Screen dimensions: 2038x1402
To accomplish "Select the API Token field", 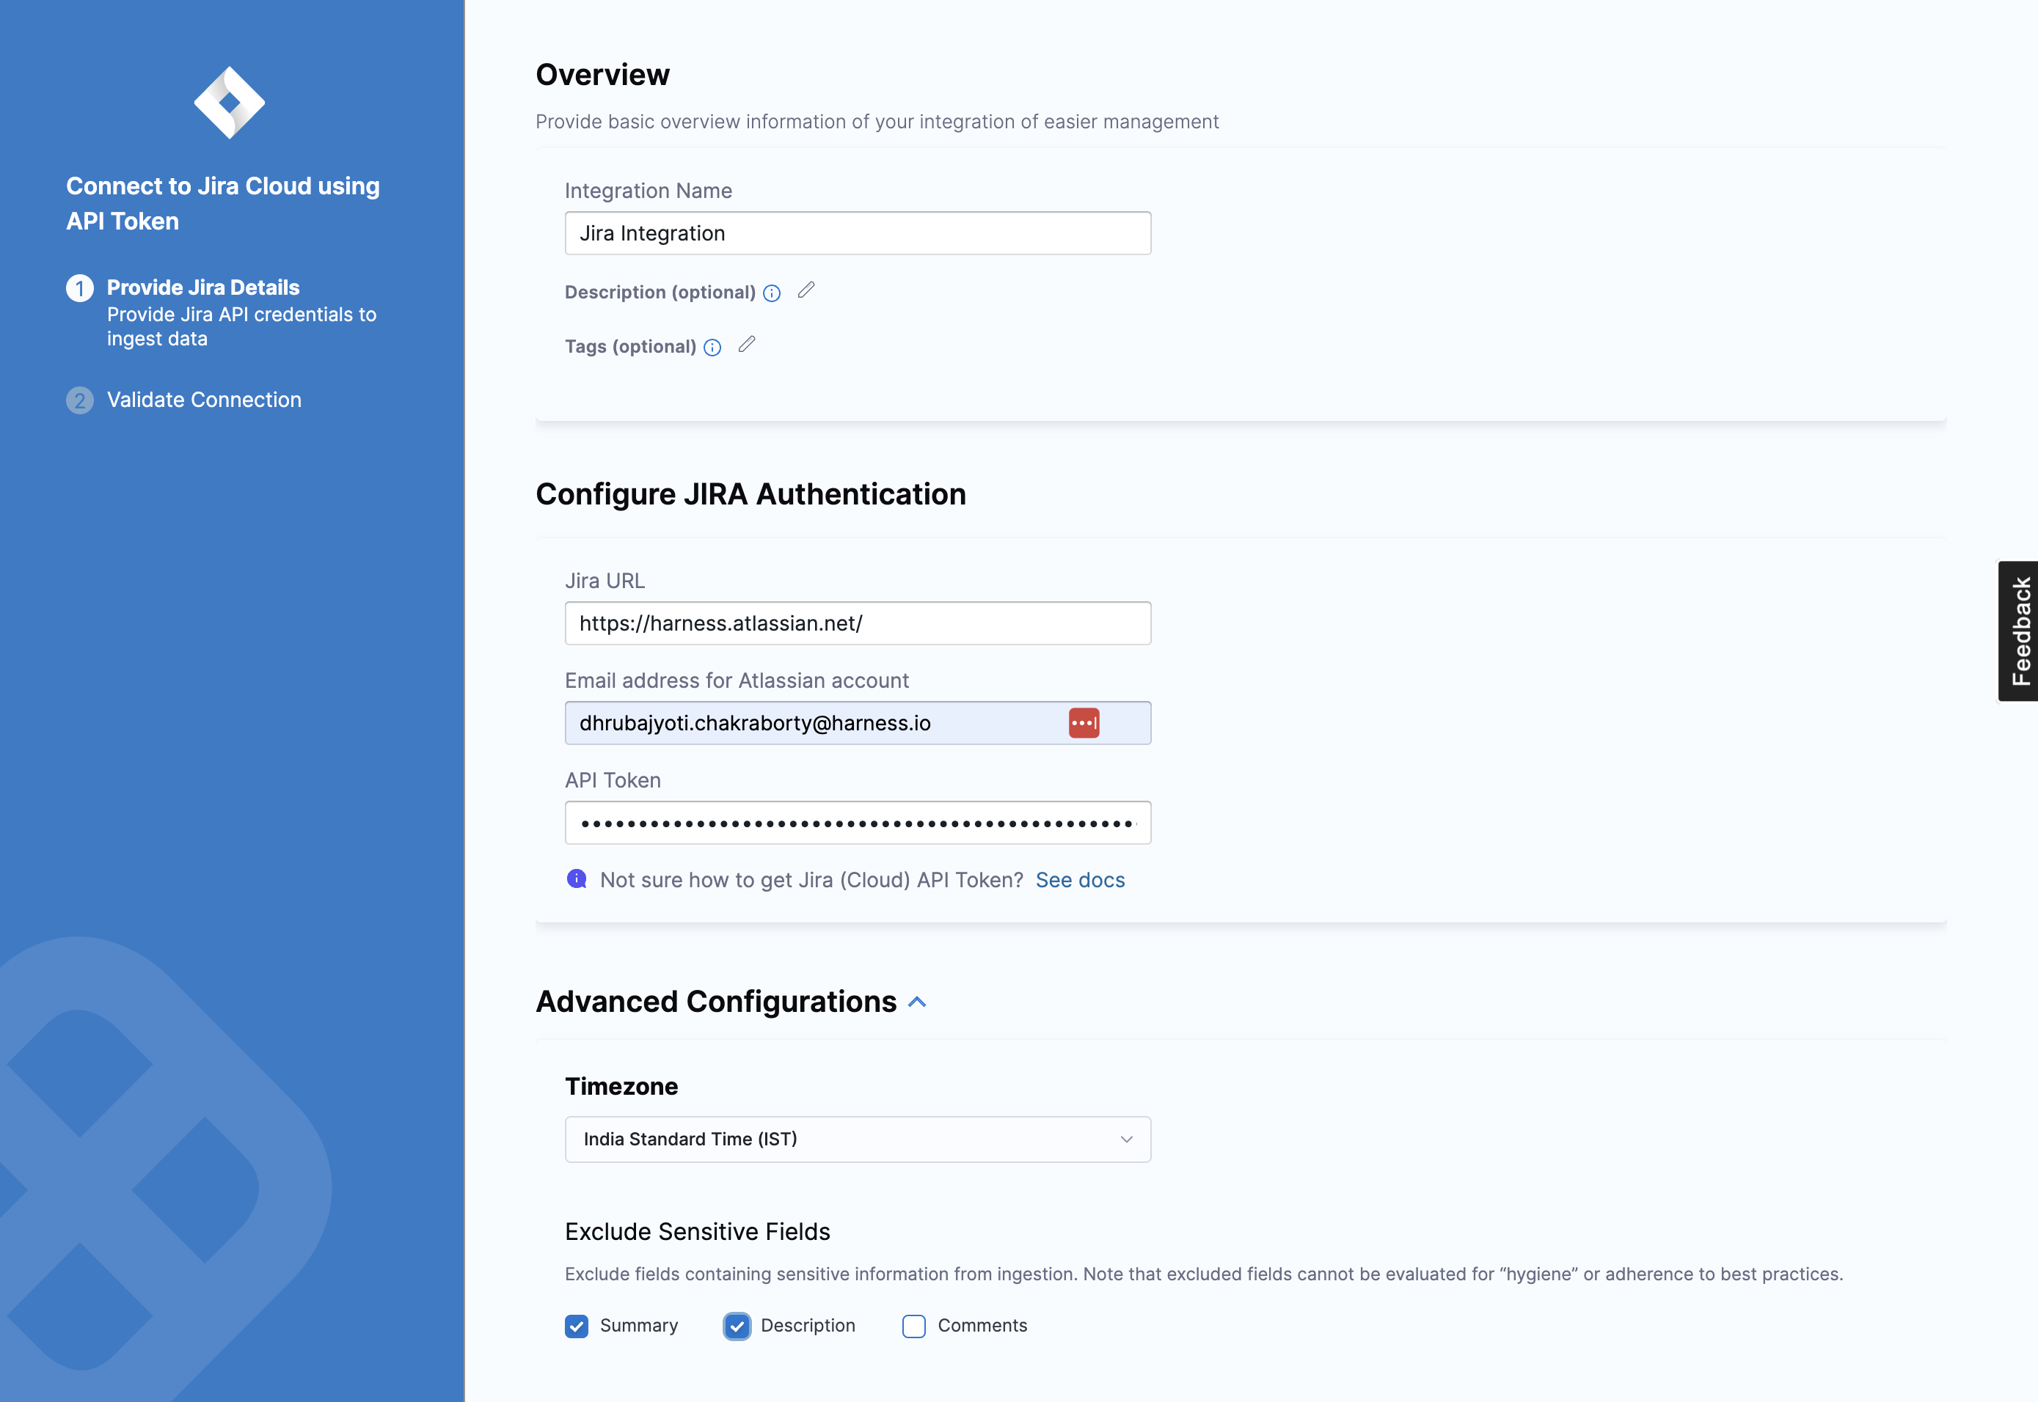I will click(857, 822).
